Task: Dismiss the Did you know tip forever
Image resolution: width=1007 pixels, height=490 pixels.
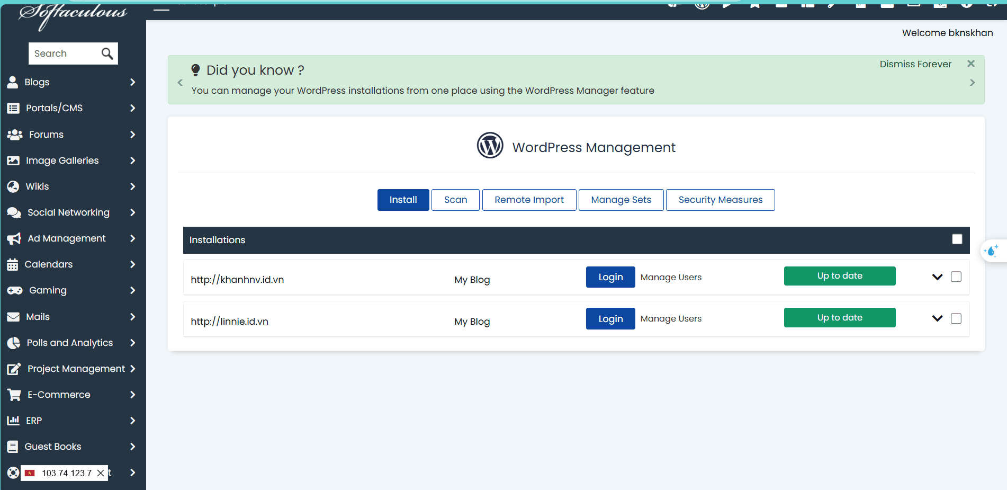Action: click(915, 64)
